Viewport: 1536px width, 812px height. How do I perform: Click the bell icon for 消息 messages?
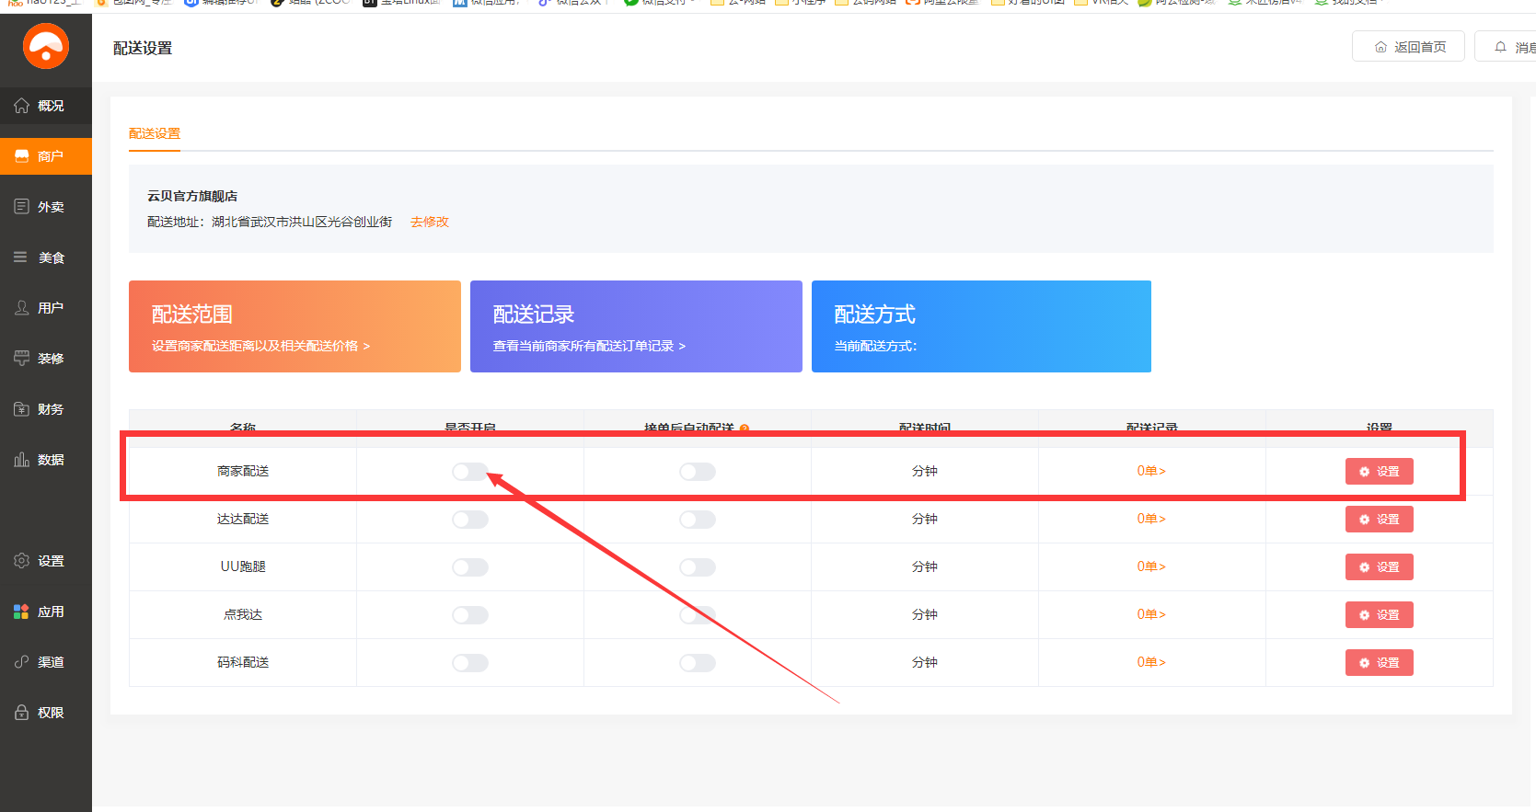1500,47
